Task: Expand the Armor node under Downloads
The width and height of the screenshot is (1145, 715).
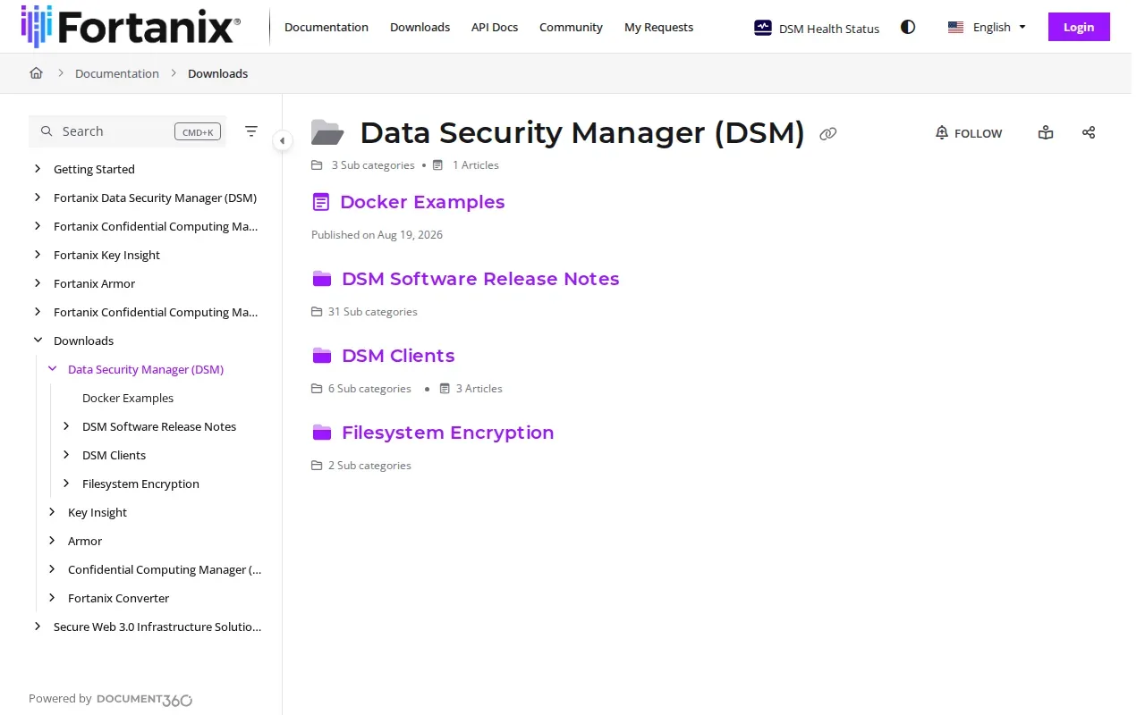Action: click(52, 541)
